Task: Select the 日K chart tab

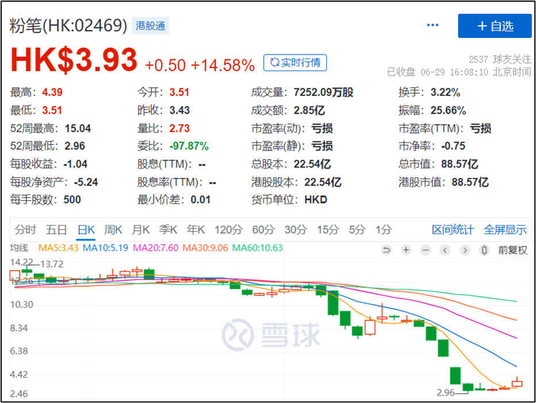Action: (x=86, y=230)
